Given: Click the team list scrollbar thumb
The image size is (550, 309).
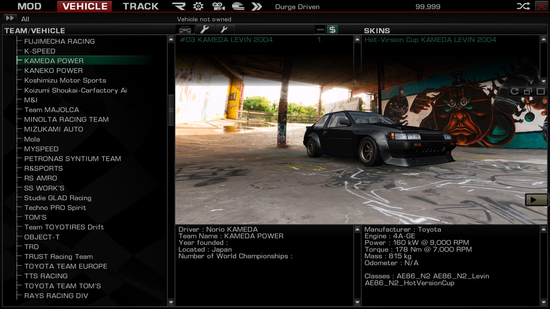Looking at the screenshot, I should coord(171,110).
